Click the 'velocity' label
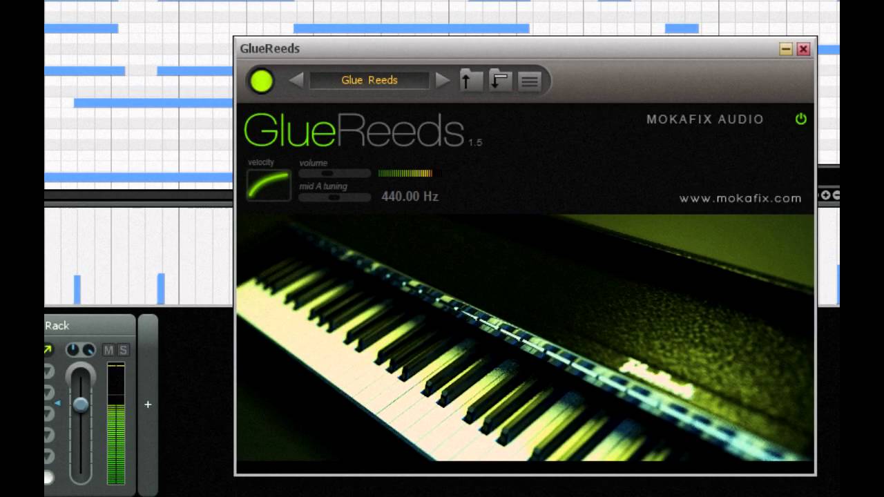Screen dimensions: 884x497 261,162
